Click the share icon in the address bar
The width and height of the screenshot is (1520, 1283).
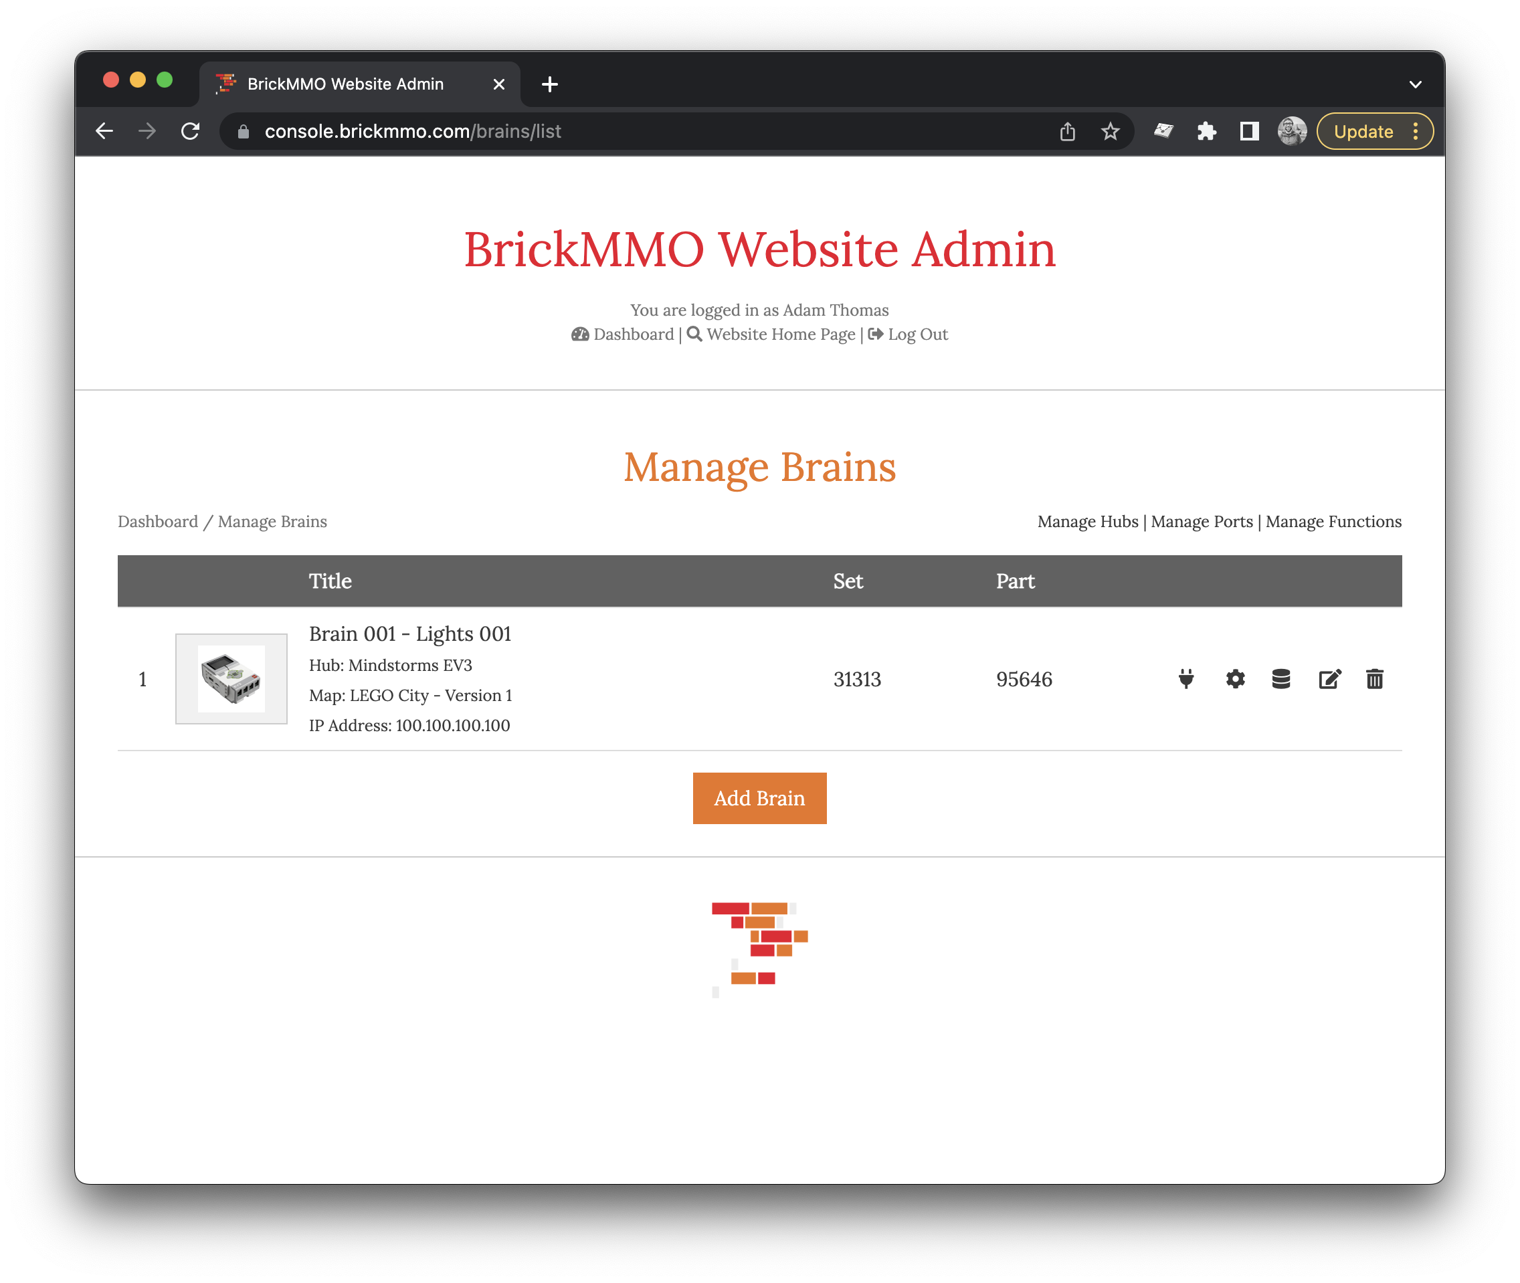pyautogui.click(x=1067, y=132)
